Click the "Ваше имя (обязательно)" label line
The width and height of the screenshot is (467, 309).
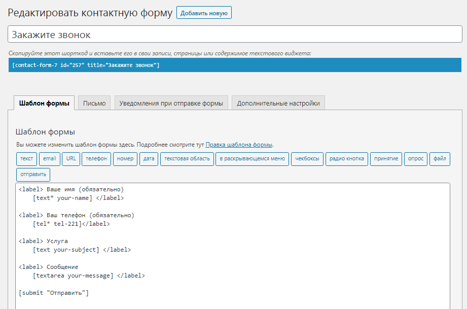(71, 190)
